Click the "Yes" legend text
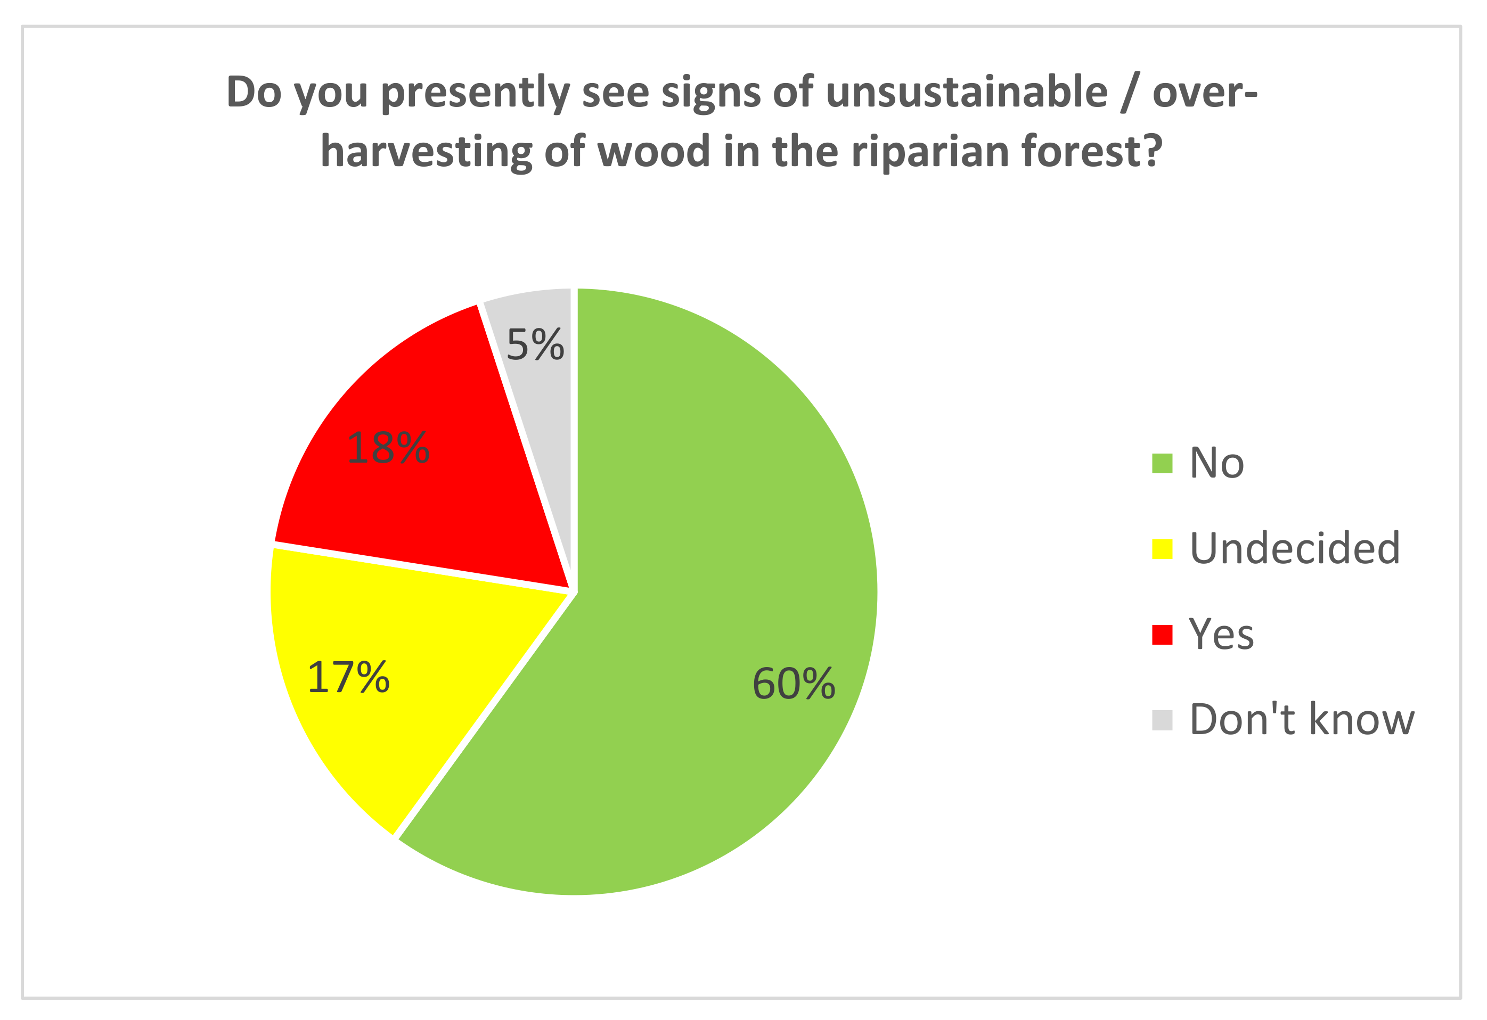 click(1221, 635)
